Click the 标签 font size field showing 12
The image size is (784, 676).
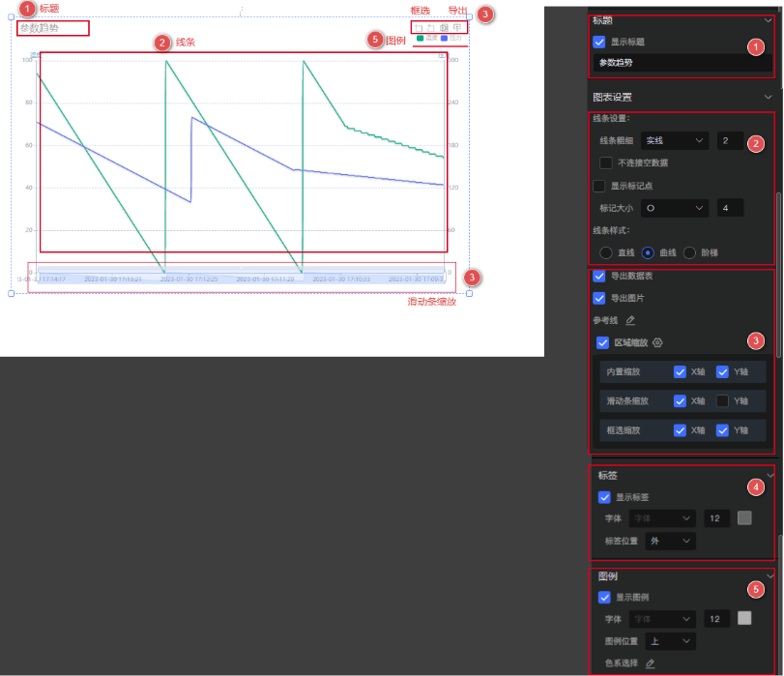717,518
